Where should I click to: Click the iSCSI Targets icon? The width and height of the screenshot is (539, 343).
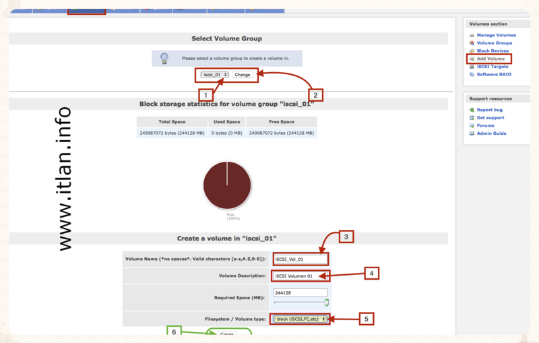pos(471,67)
